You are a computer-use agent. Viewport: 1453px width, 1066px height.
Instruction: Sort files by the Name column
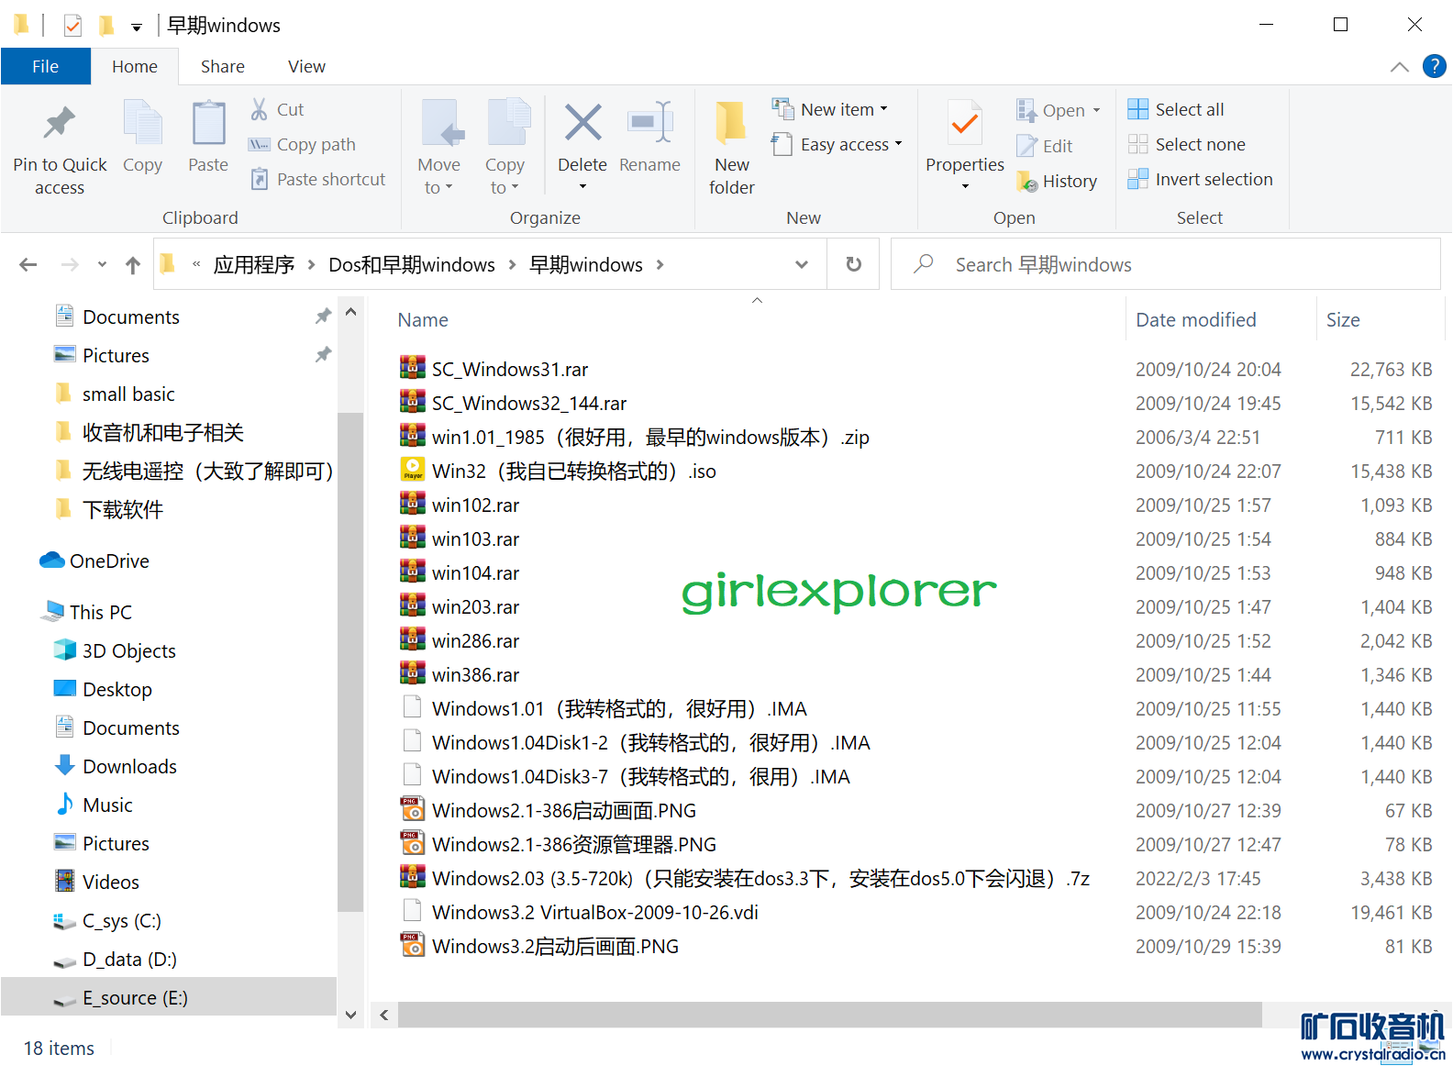423,319
